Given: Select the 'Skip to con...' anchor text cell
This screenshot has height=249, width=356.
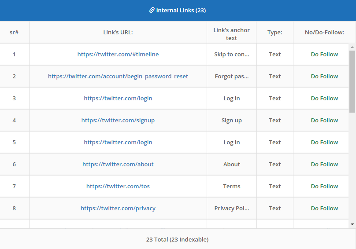Looking at the screenshot, I should 232,54.
